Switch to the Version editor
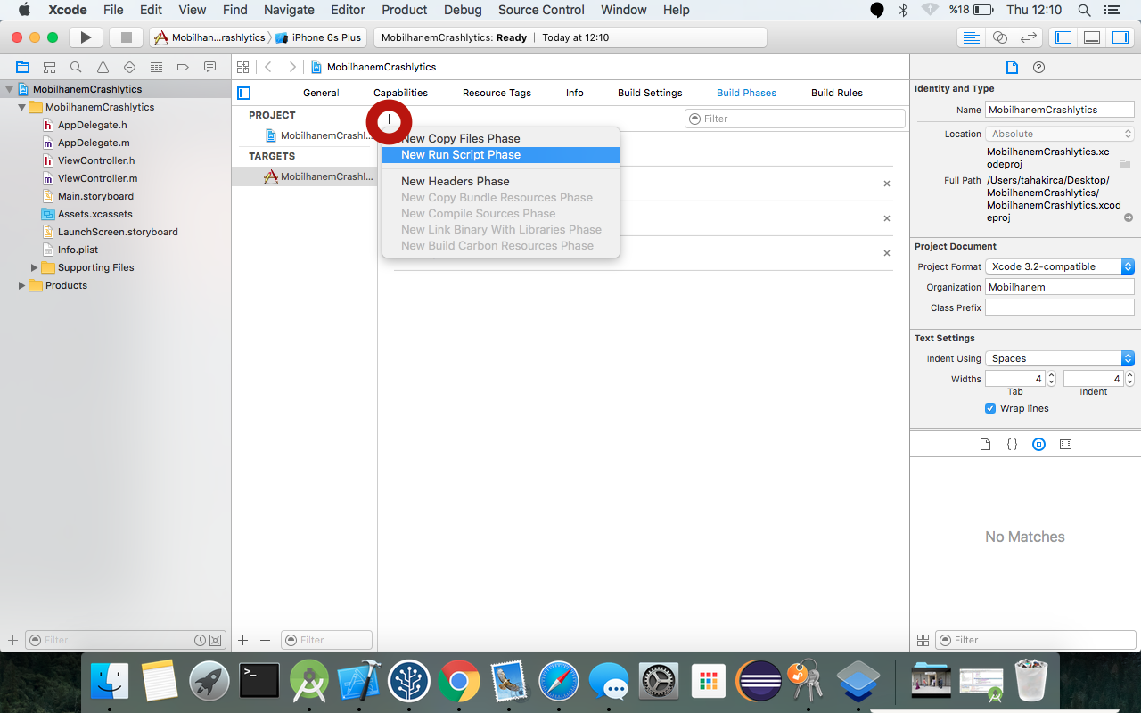The height and width of the screenshot is (713, 1141). (1029, 37)
